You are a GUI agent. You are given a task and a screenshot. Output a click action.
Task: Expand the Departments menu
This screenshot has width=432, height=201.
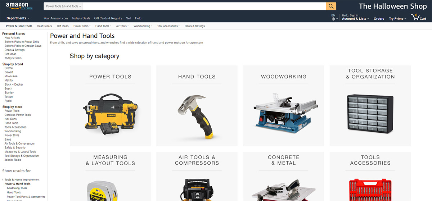(18, 18)
